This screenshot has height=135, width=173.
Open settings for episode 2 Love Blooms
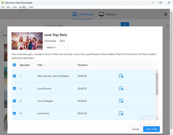pos(121,88)
